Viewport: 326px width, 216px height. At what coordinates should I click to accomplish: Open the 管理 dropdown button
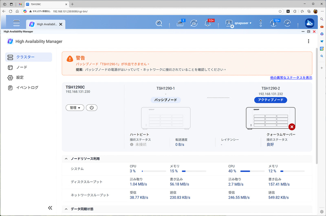[75, 108]
